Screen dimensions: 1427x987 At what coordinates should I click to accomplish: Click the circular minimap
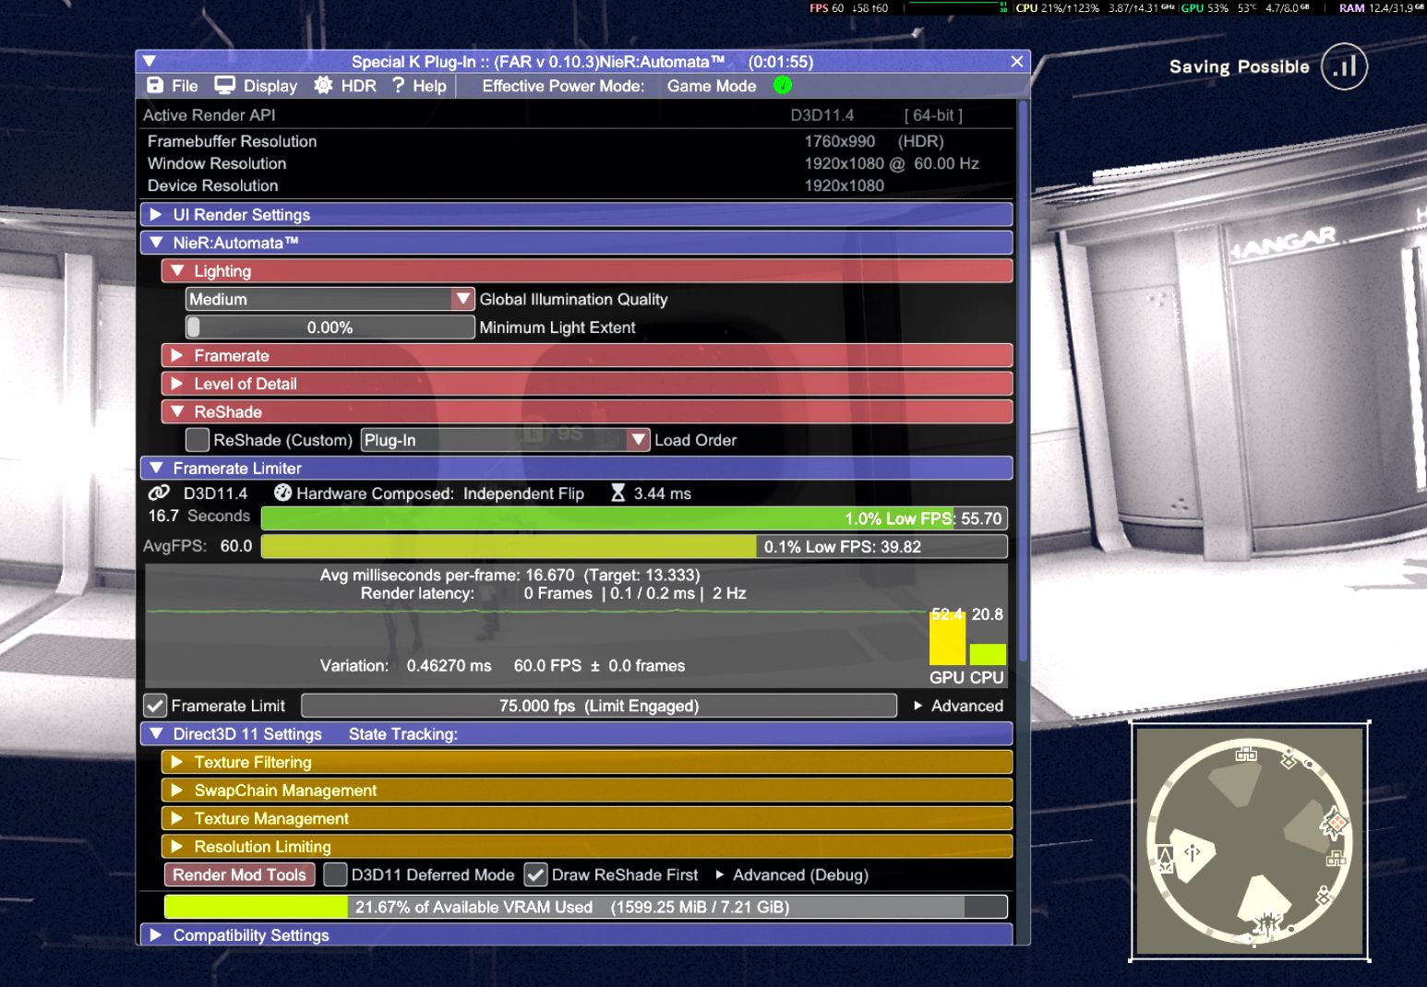pos(1249,840)
